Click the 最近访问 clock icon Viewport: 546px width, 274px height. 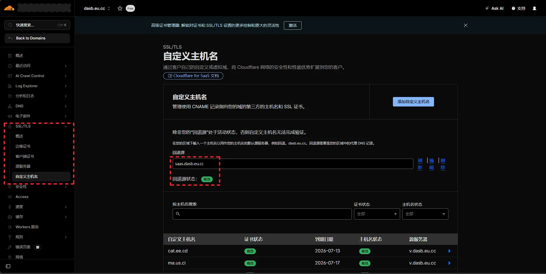click(10, 66)
